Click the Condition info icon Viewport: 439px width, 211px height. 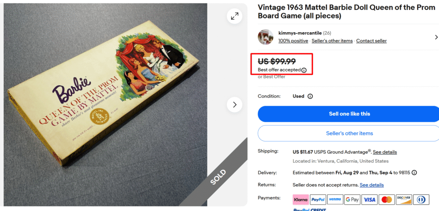click(310, 96)
